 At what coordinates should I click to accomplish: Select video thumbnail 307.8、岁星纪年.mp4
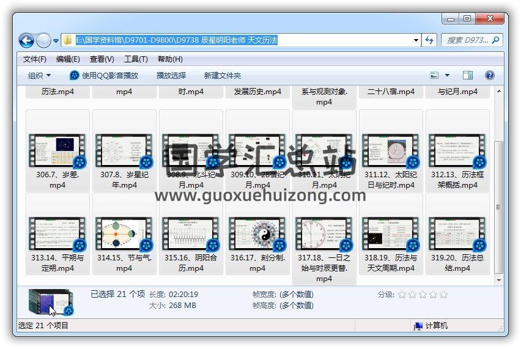click(x=124, y=150)
